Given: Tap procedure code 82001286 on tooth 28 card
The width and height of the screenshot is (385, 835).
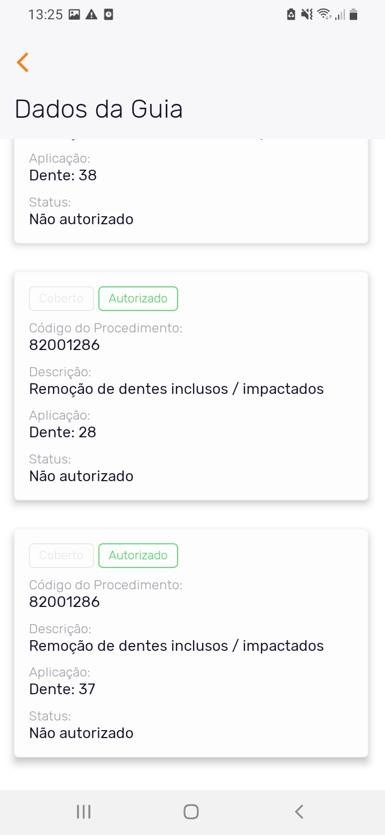Looking at the screenshot, I should coord(65,345).
